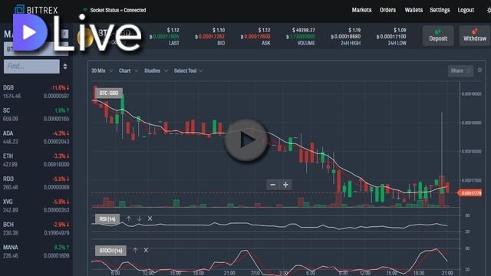
Task: Click the Bittrex logo
Action: coord(36,9)
